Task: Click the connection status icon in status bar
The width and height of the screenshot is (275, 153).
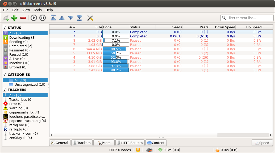Action: [x=138, y=150]
